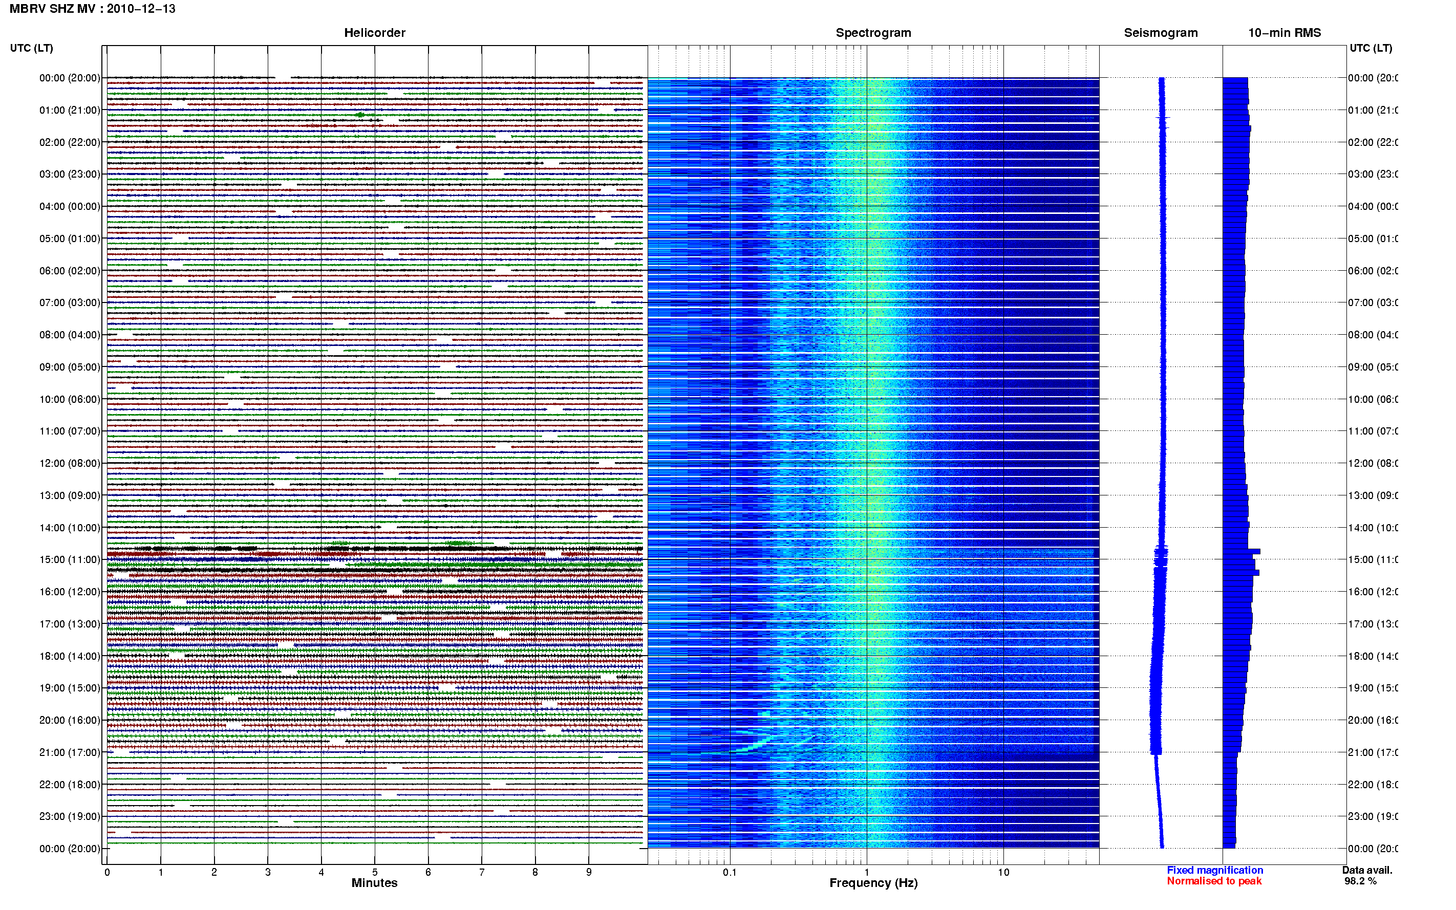Viewport: 1456px width, 910px height.
Task: Click left axis label '19:00 (15:00)'
Action: [70, 688]
